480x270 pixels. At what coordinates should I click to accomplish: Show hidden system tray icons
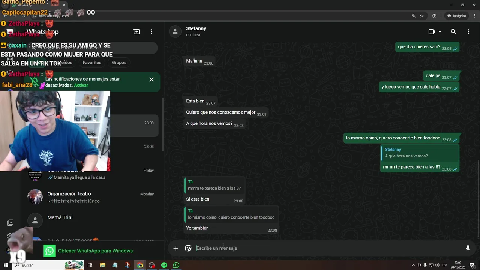pos(413,265)
